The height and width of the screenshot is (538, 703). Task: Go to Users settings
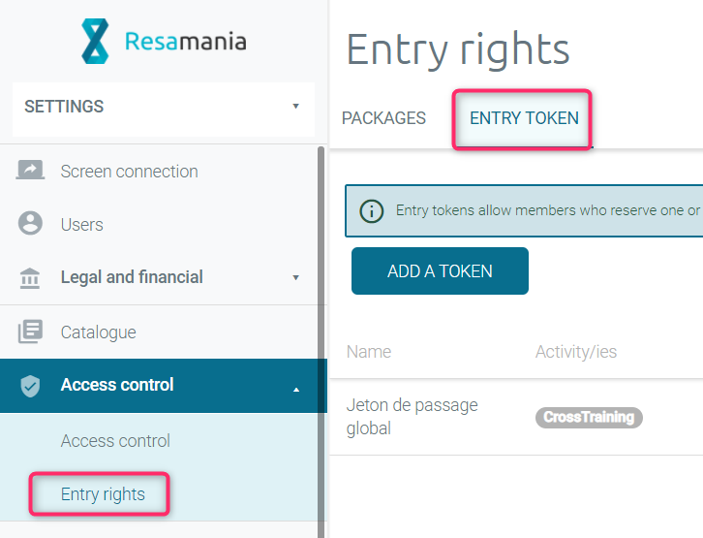[x=81, y=225]
